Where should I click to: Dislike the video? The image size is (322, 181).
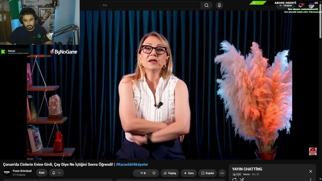[x=154, y=173]
